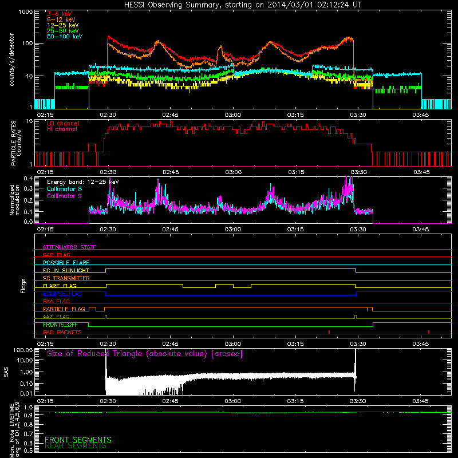Click the AAZ FLAG label
Image resolution: width=458 pixels, height=458 pixels.
56,317
